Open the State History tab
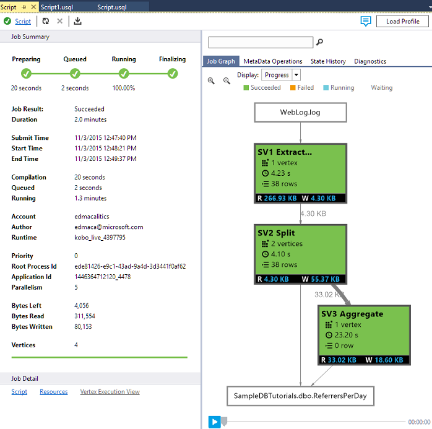Viewport: 432px width, 429px height. [x=328, y=61]
